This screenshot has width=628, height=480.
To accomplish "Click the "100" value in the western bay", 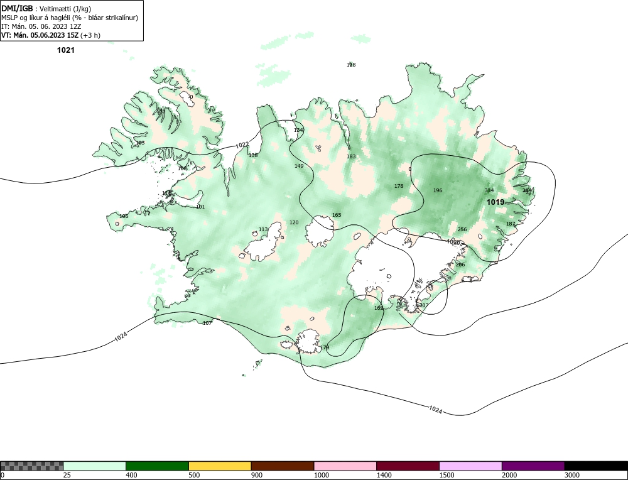I will [x=182, y=168].
